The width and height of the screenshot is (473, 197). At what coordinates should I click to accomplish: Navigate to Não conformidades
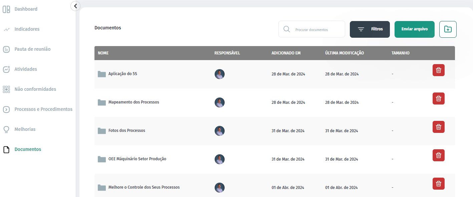coord(35,89)
